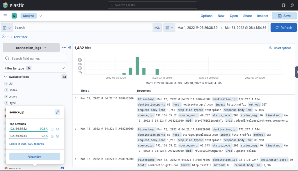Viewport: 298px width, 171px height.
Task: Click the histogram bar near 2022-03-13
Action: 157,72
